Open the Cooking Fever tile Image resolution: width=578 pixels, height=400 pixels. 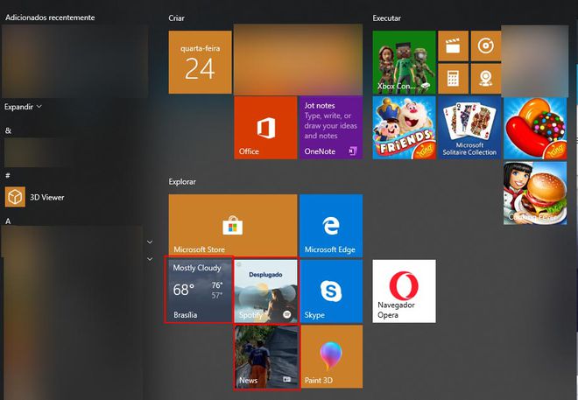click(535, 193)
